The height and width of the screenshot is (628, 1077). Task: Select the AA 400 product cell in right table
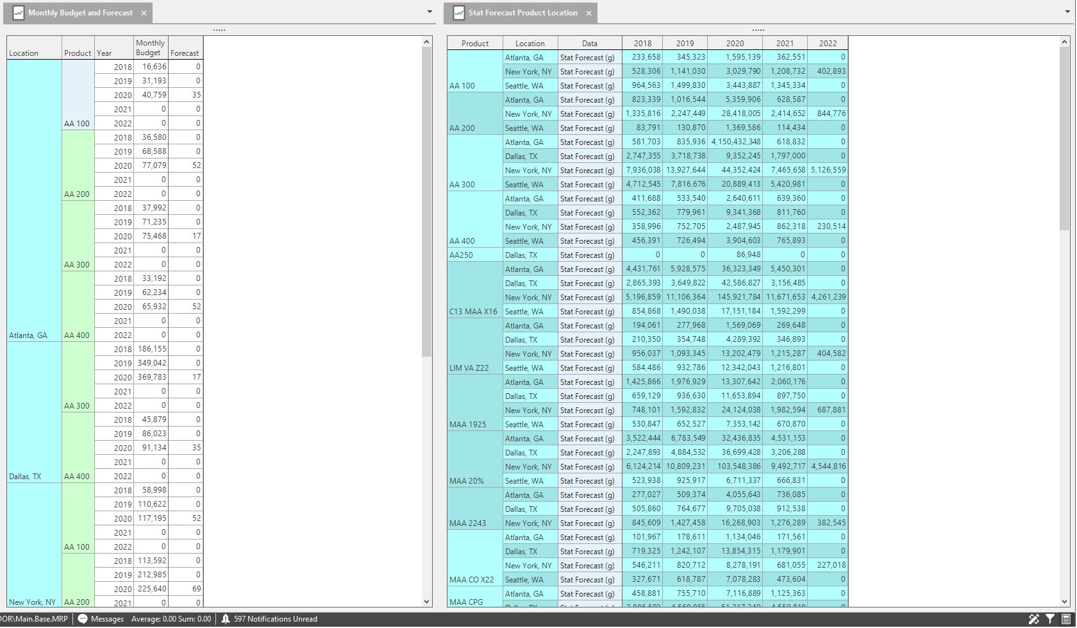click(x=475, y=219)
